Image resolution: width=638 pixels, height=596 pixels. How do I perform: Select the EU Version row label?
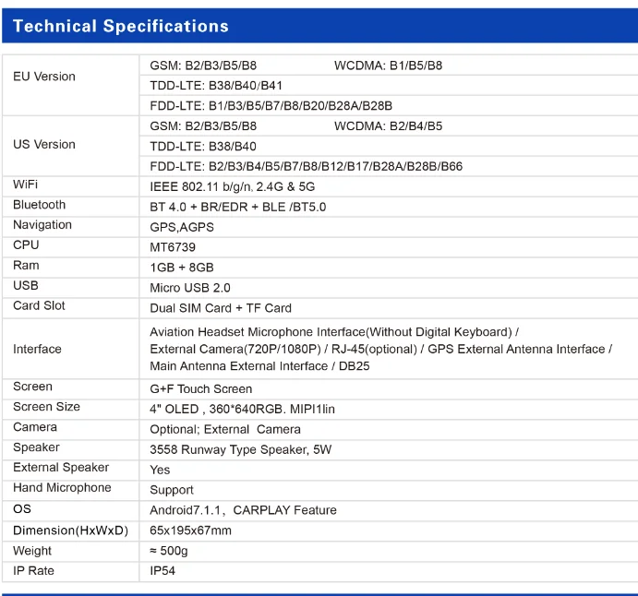[x=44, y=77]
